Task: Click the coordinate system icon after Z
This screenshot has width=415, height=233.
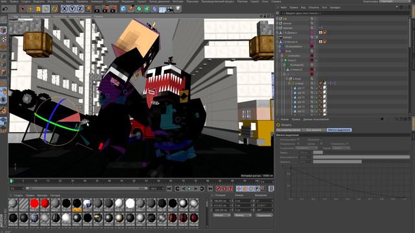Action: coord(88,9)
